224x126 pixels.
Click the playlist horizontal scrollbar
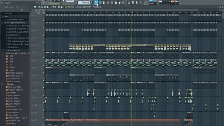tap(123, 10)
